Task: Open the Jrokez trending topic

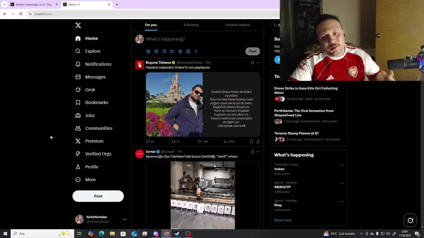Action: (279, 169)
